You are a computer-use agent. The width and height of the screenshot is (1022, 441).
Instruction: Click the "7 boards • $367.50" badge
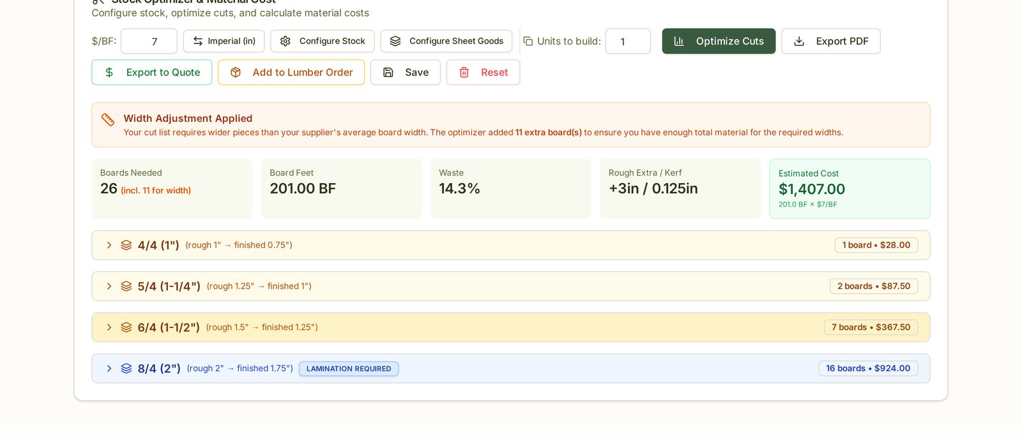(x=871, y=327)
